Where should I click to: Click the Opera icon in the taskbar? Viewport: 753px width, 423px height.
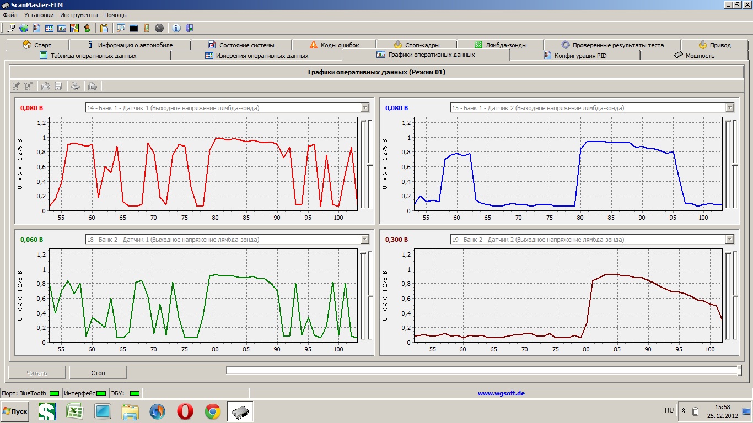(185, 411)
